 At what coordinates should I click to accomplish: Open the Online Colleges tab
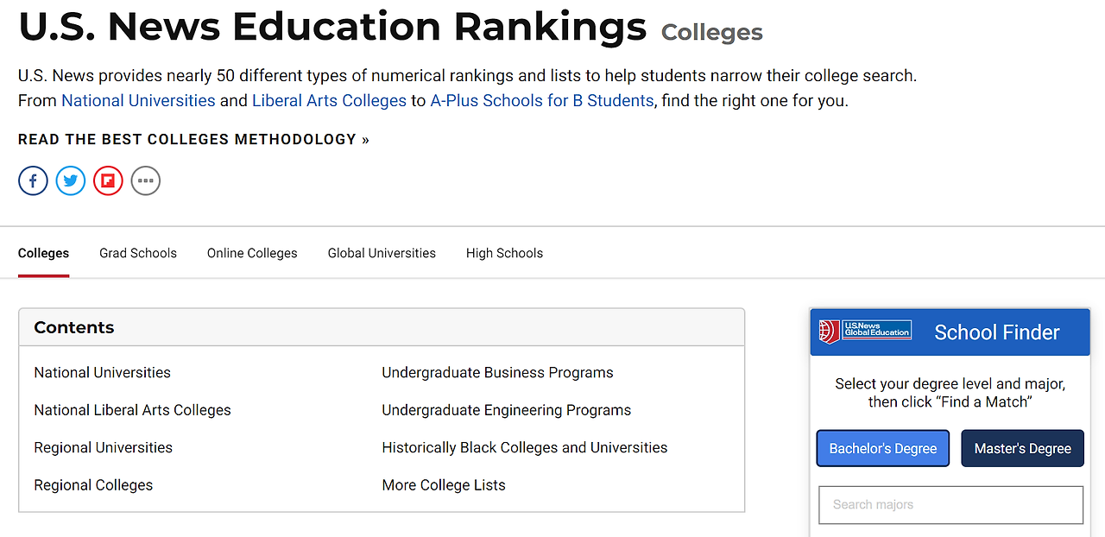(252, 253)
